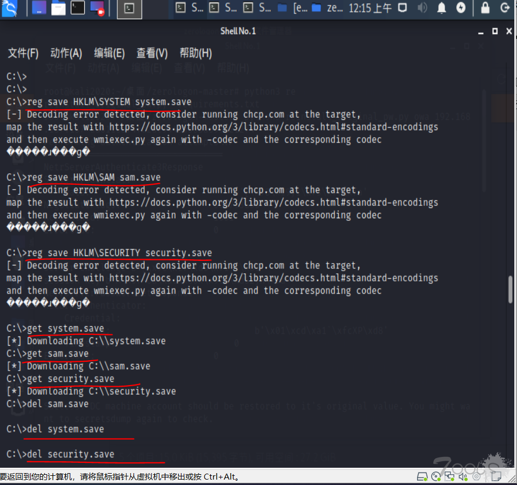Open the screen recorder launcher icon
The width and height of the screenshot is (517, 485).
point(97,8)
